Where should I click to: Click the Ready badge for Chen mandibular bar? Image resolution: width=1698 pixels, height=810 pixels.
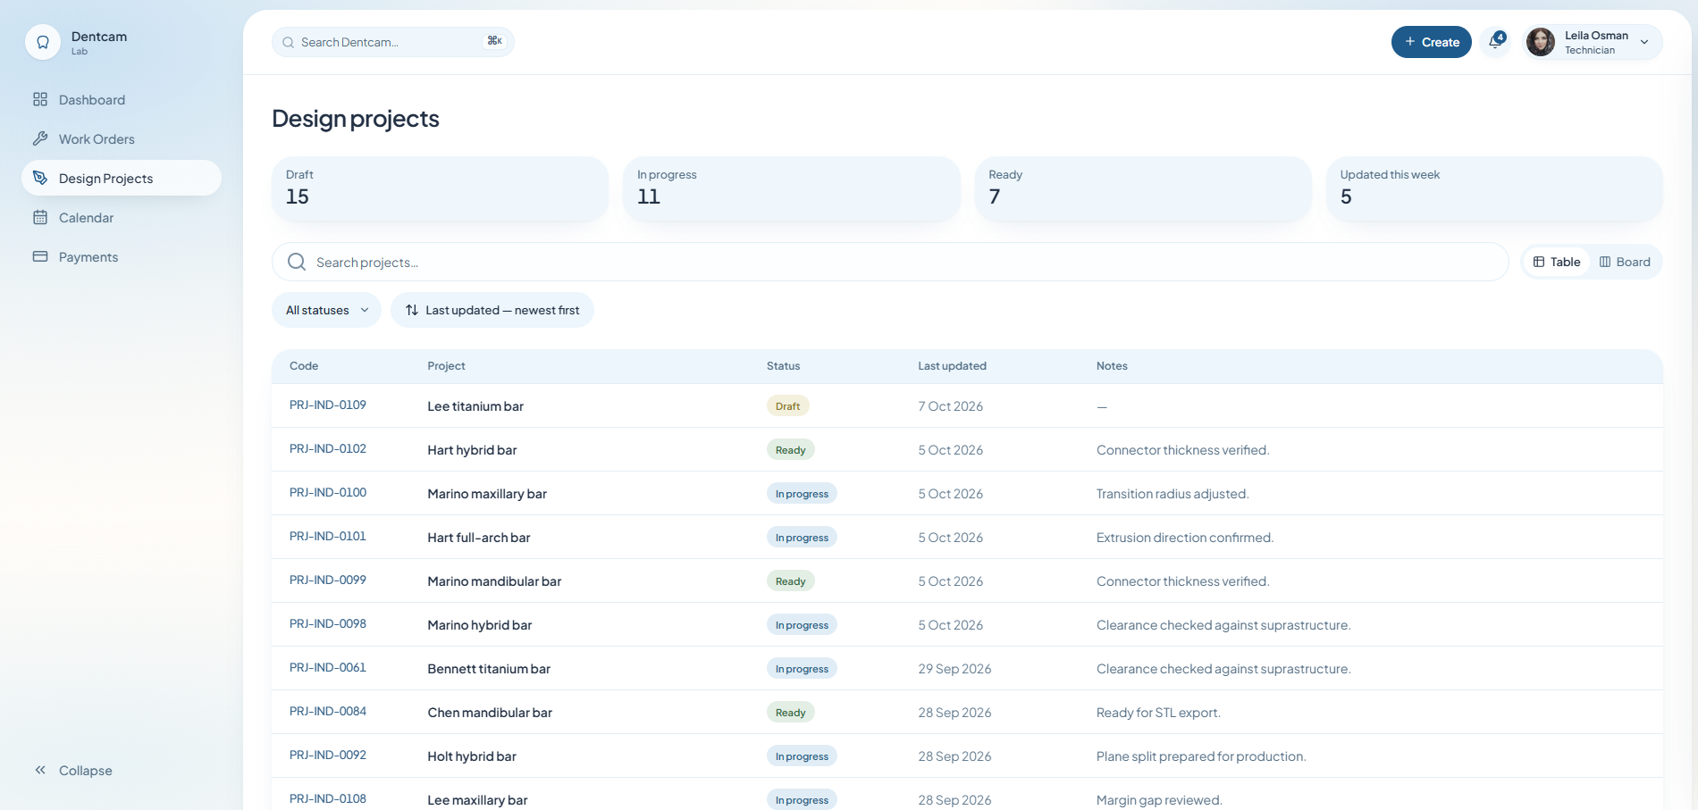[x=791, y=712]
